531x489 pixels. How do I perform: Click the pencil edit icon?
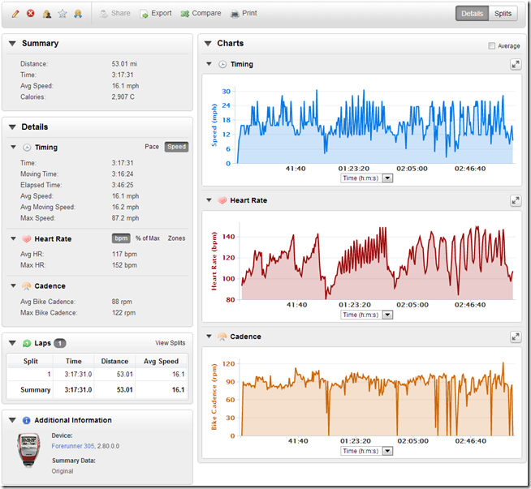(15, 14)
